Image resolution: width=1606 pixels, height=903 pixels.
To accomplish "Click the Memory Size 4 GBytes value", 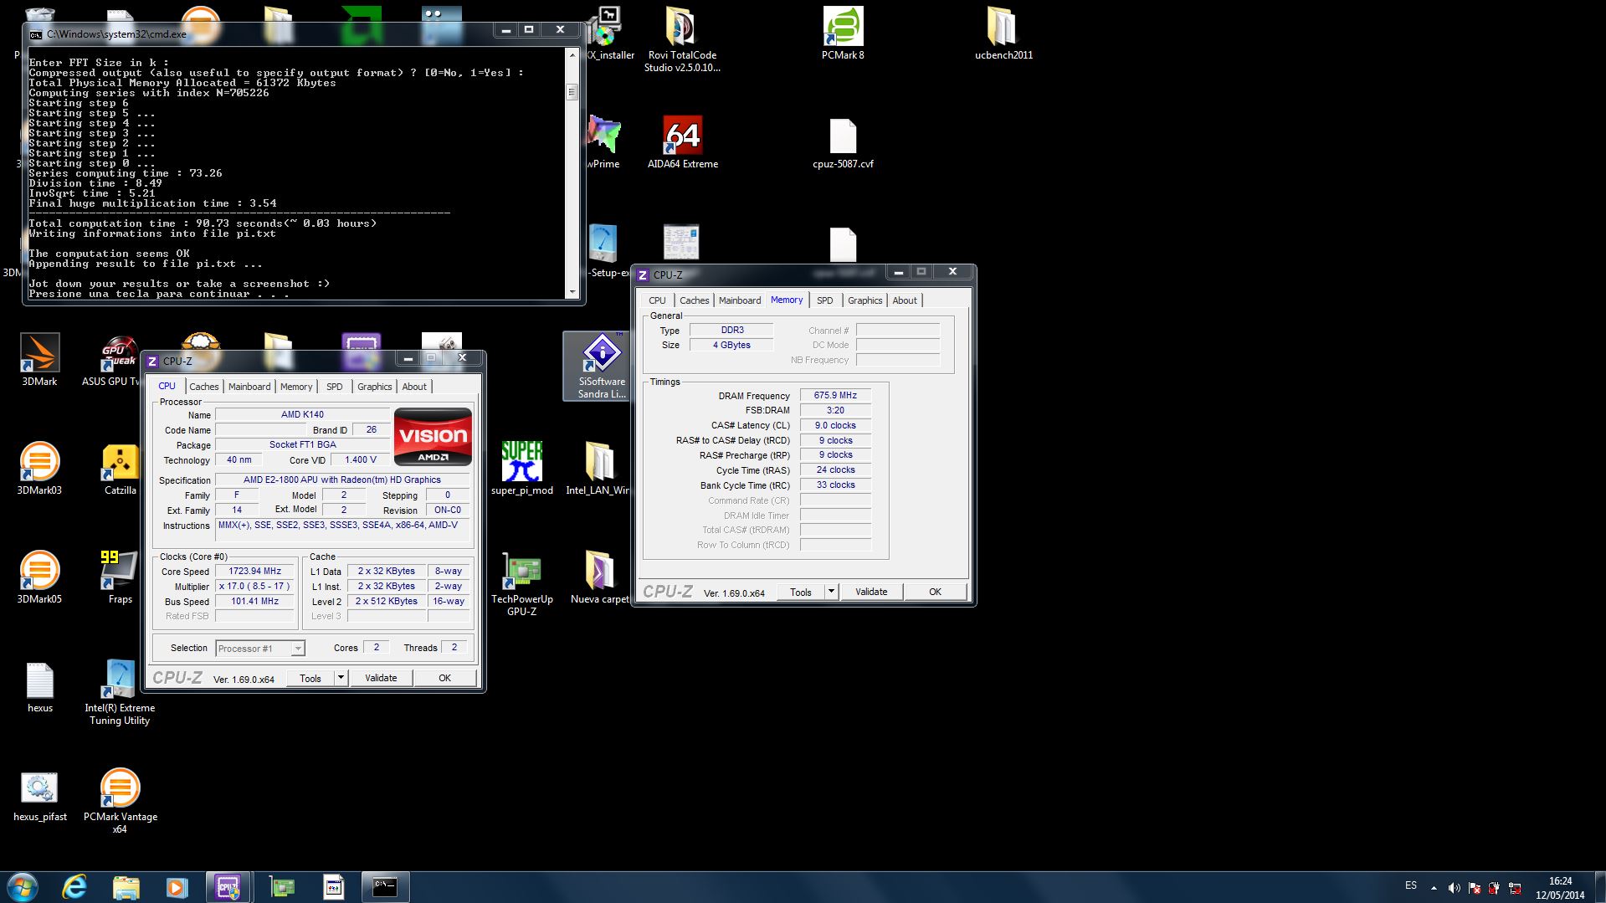I will point(731,345).
